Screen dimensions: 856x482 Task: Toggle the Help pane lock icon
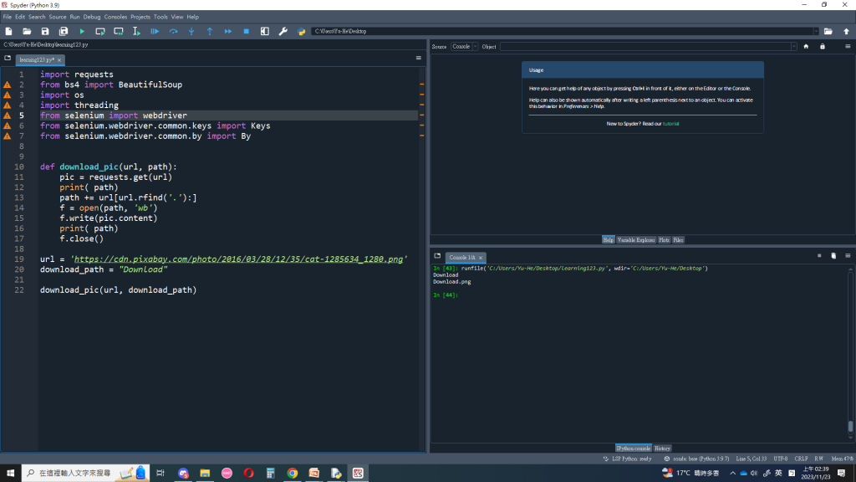pyautogui.click(x=823, y=47)
